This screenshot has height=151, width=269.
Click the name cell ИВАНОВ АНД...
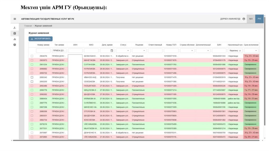pos(90,77)
